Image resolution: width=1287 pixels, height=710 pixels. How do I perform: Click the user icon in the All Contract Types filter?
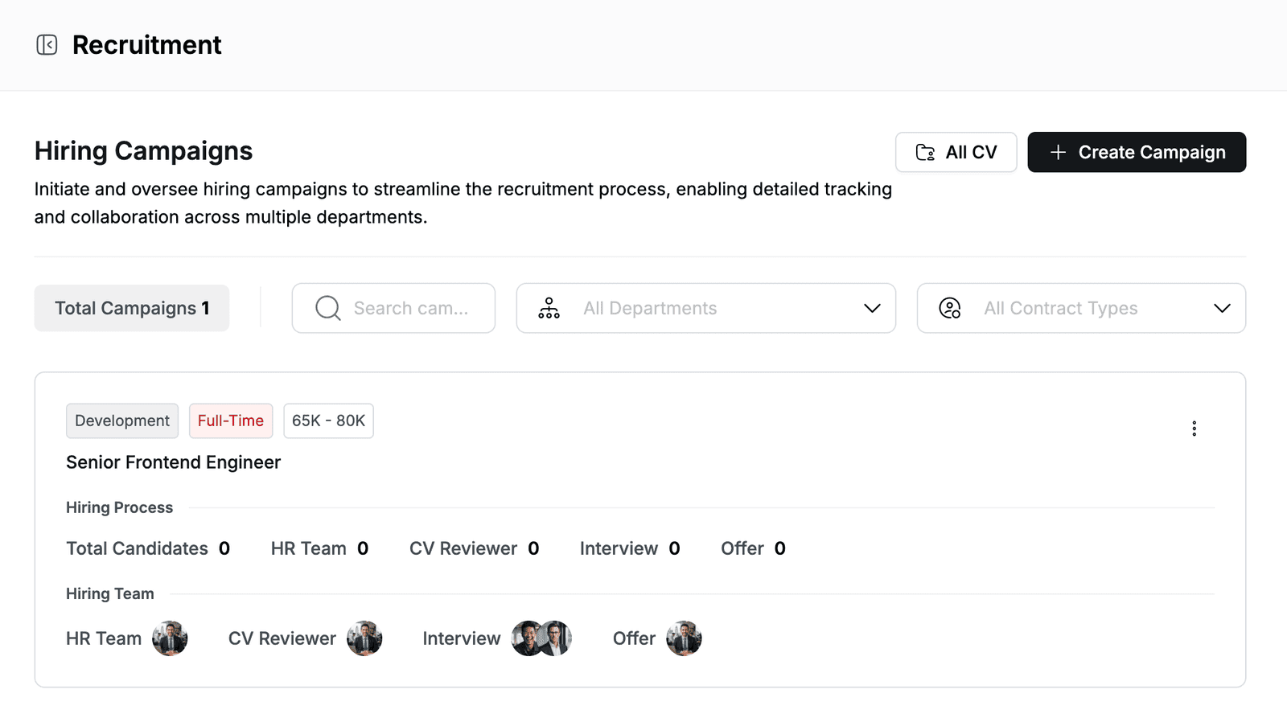(950, 308)
